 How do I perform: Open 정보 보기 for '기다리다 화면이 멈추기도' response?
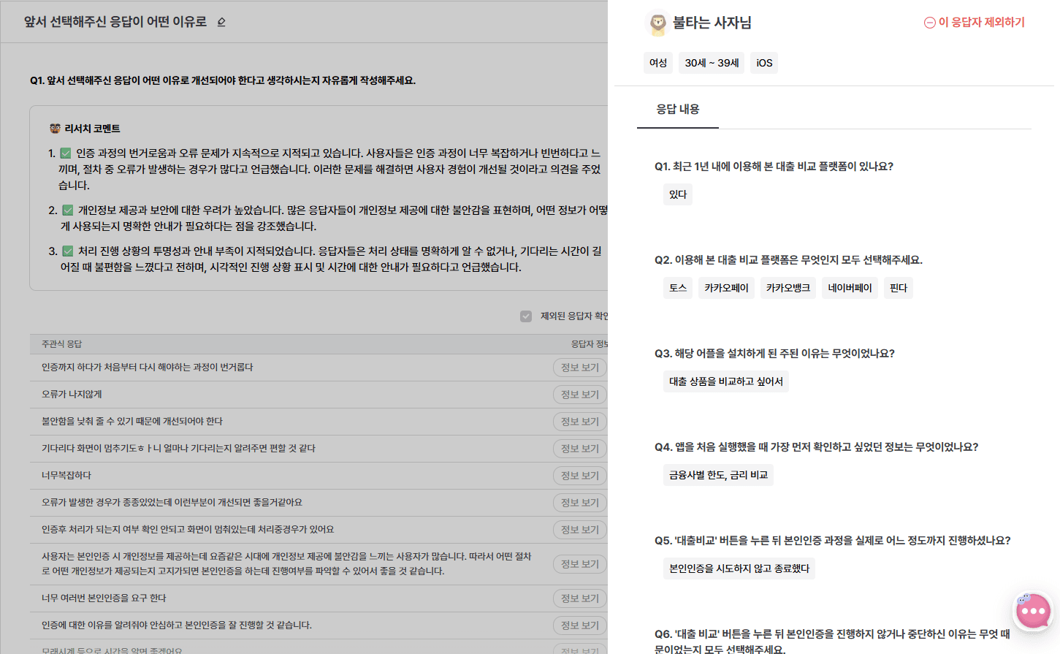580,449
